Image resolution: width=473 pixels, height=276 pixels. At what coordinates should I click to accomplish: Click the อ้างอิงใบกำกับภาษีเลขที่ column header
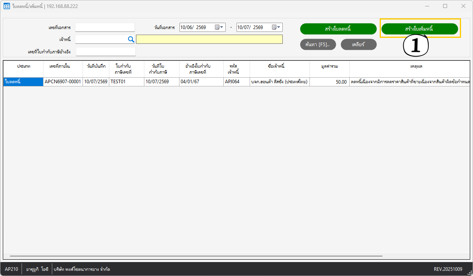tap(201, 69)
